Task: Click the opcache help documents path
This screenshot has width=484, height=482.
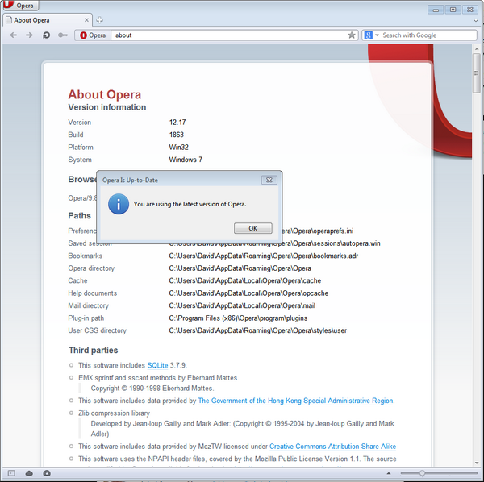Action: [x=248, y=293]
